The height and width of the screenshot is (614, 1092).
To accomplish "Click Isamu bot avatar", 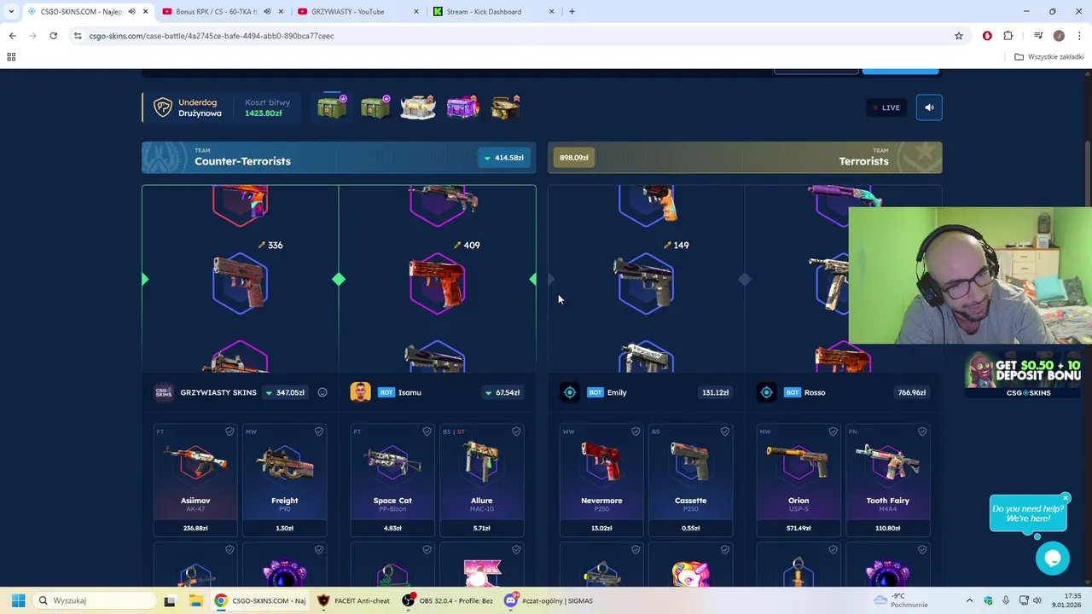I will tap(360, 392).
